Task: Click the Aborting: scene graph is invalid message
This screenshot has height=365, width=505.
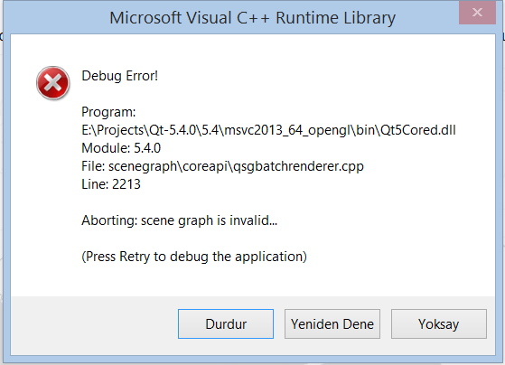Action: point(180,220)
